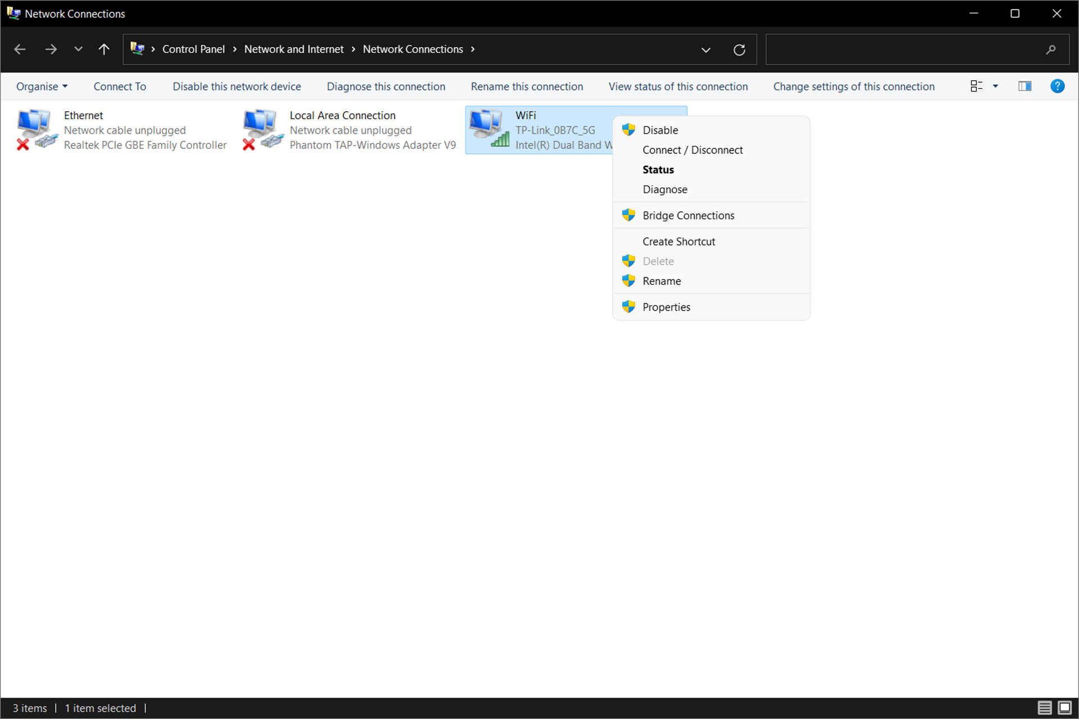1079x719 pixels.
Task: Go back using the back arrow
Action: (20, 49)
